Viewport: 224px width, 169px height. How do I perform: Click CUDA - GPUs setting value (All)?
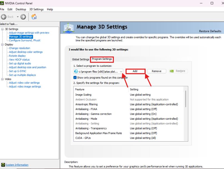(x=143, y=138)
